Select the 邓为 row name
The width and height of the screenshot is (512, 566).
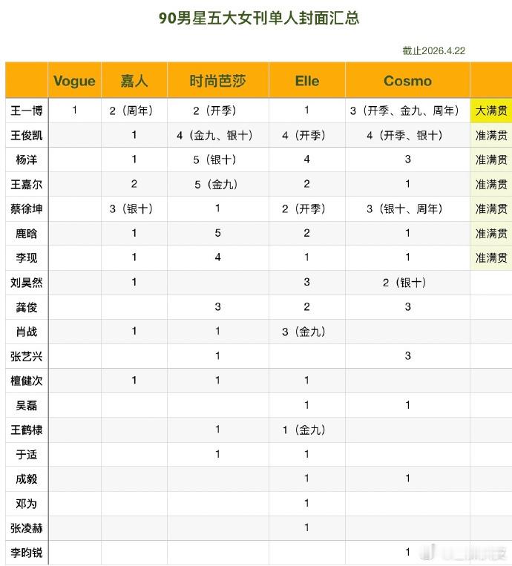click(27, 503)
